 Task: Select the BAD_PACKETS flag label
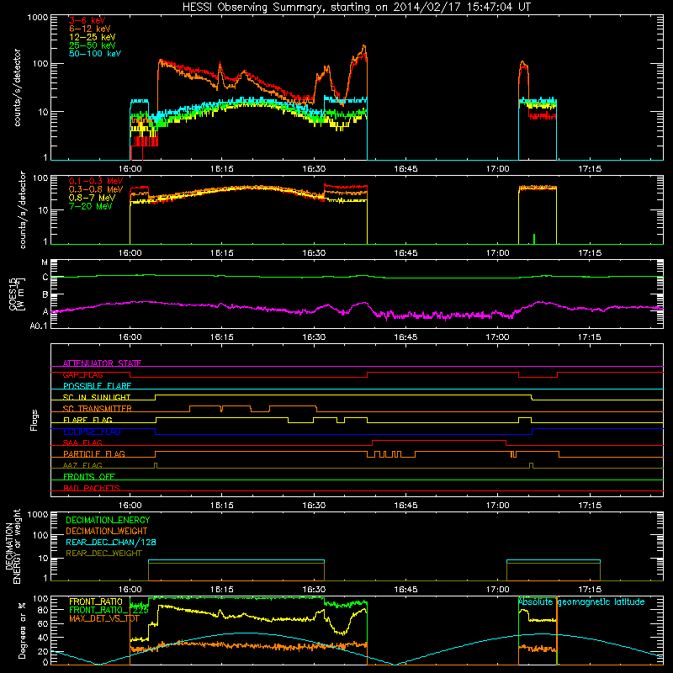(92, 488)
